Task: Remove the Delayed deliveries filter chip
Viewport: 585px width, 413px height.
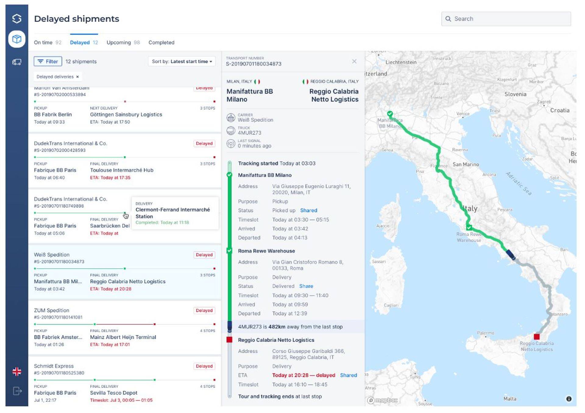Action: 77,77
